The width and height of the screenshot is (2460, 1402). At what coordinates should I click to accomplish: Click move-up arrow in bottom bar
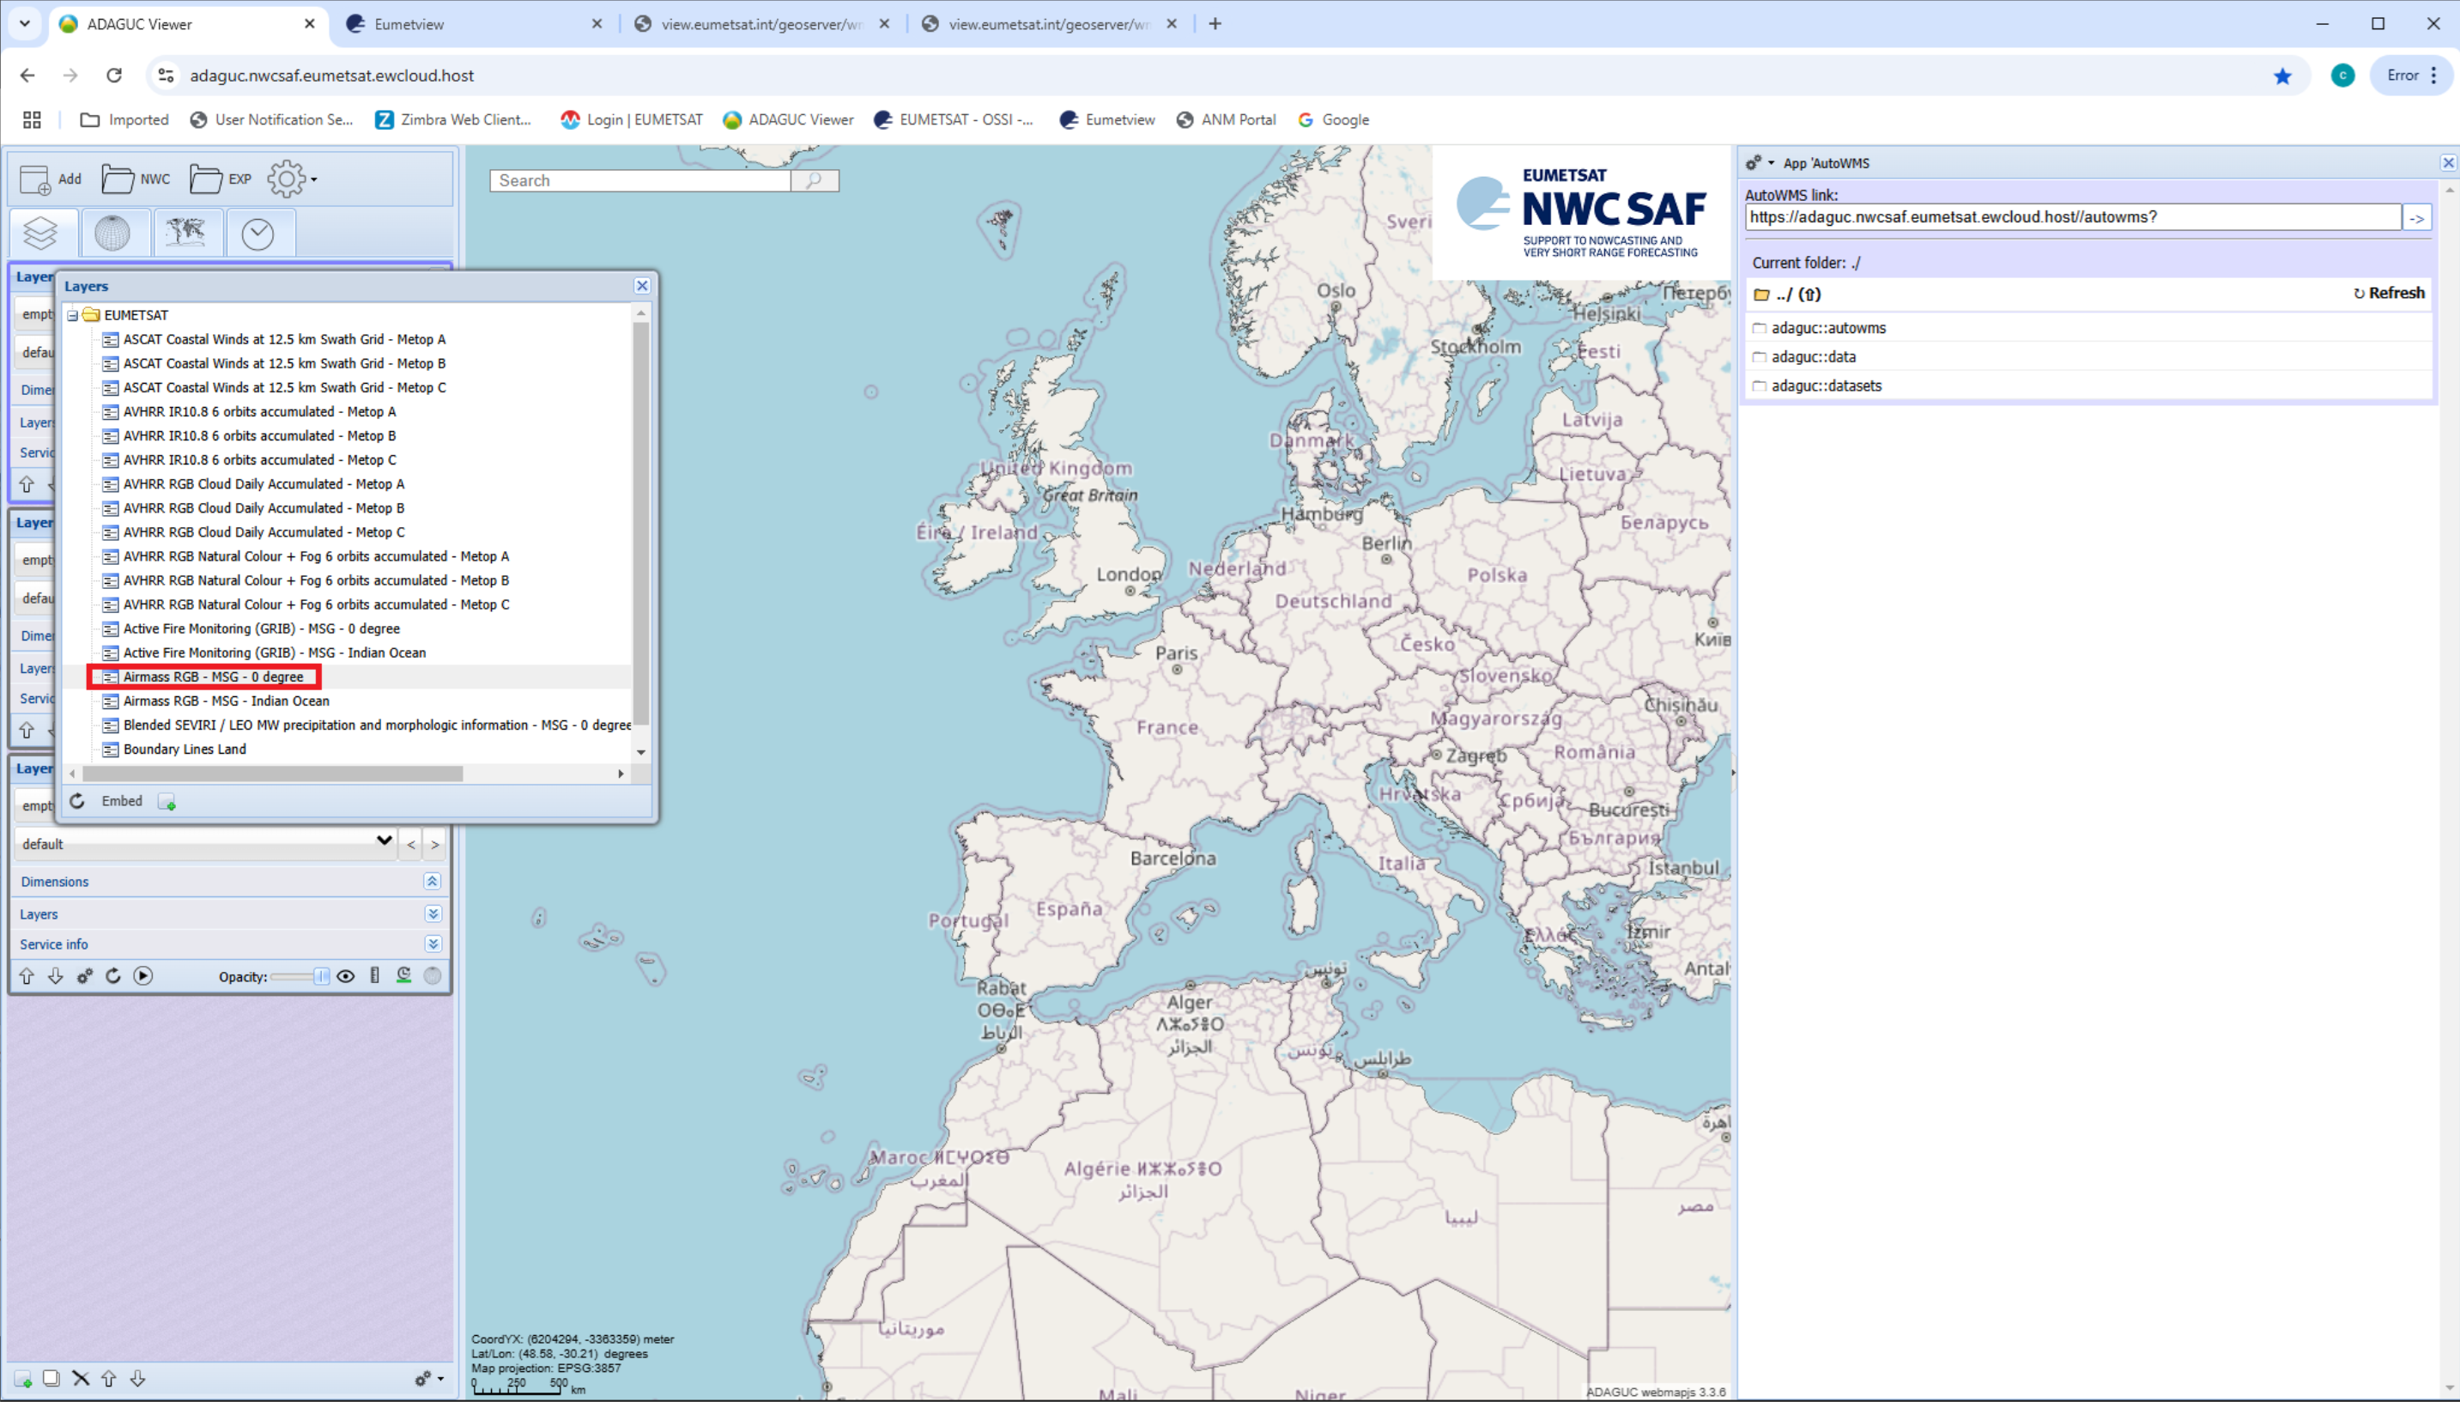[x=109, y=1378]
